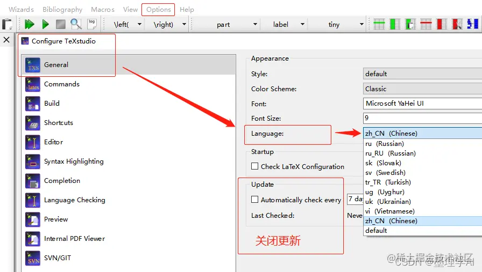This screenshot has width=482, height=272.
Task: Choose default in language list
Action: 423,231
